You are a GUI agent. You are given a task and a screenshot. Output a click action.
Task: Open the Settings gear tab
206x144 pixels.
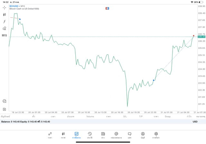156,135
